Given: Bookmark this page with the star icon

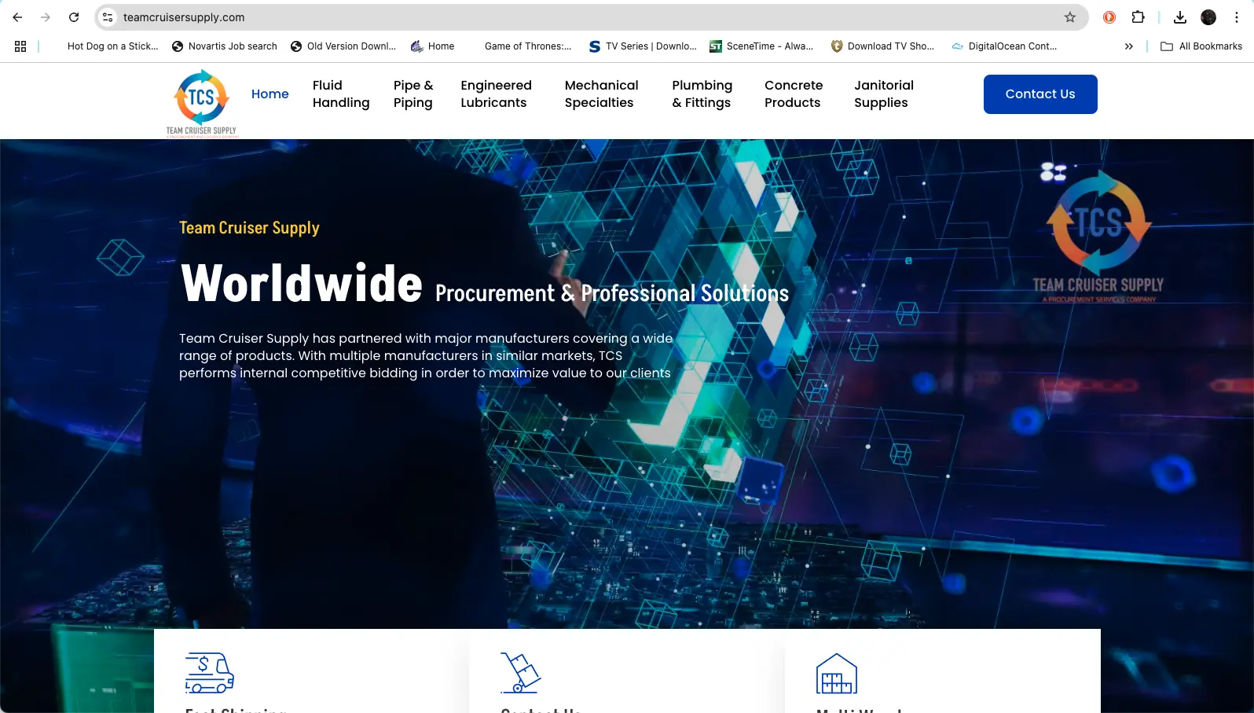Looking at the screenshot, I should coord(1069,17).
